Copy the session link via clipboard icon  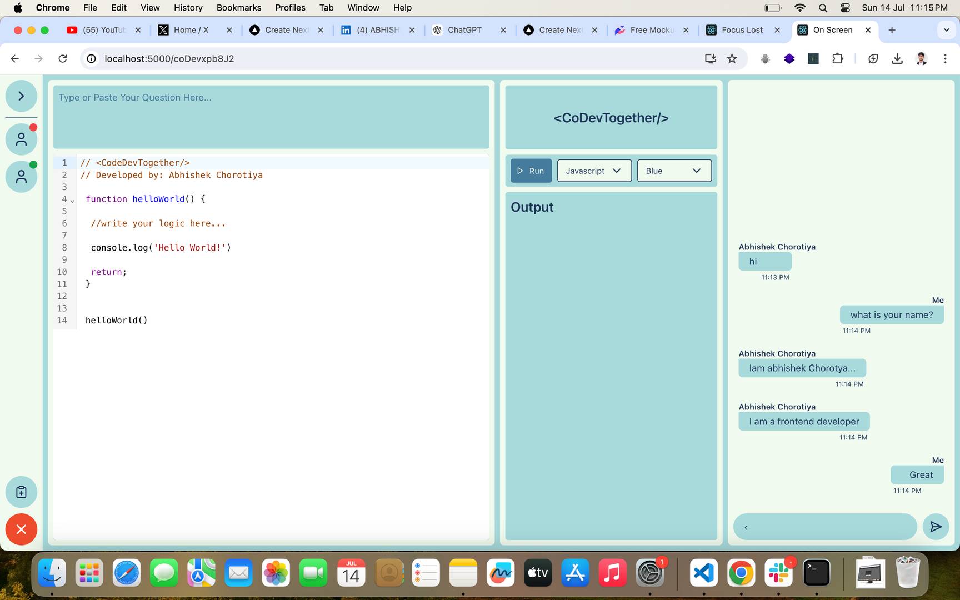(21, 492)
